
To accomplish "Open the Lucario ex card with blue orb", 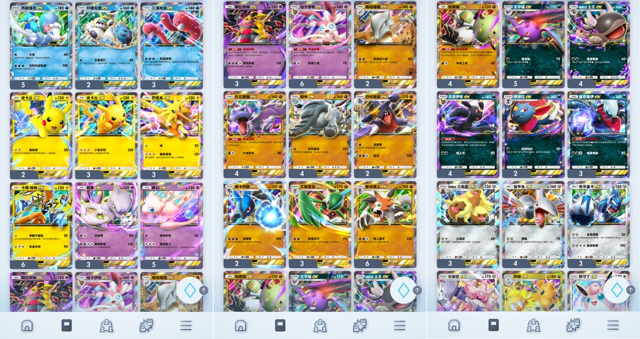I will (255, 225).
